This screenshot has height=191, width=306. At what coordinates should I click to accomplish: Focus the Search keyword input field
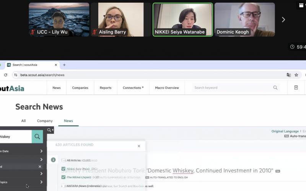coord(232,88)
